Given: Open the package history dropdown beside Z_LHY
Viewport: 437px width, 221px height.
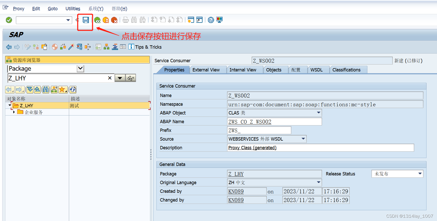Looking at the screenshot, I should (120, 78).
